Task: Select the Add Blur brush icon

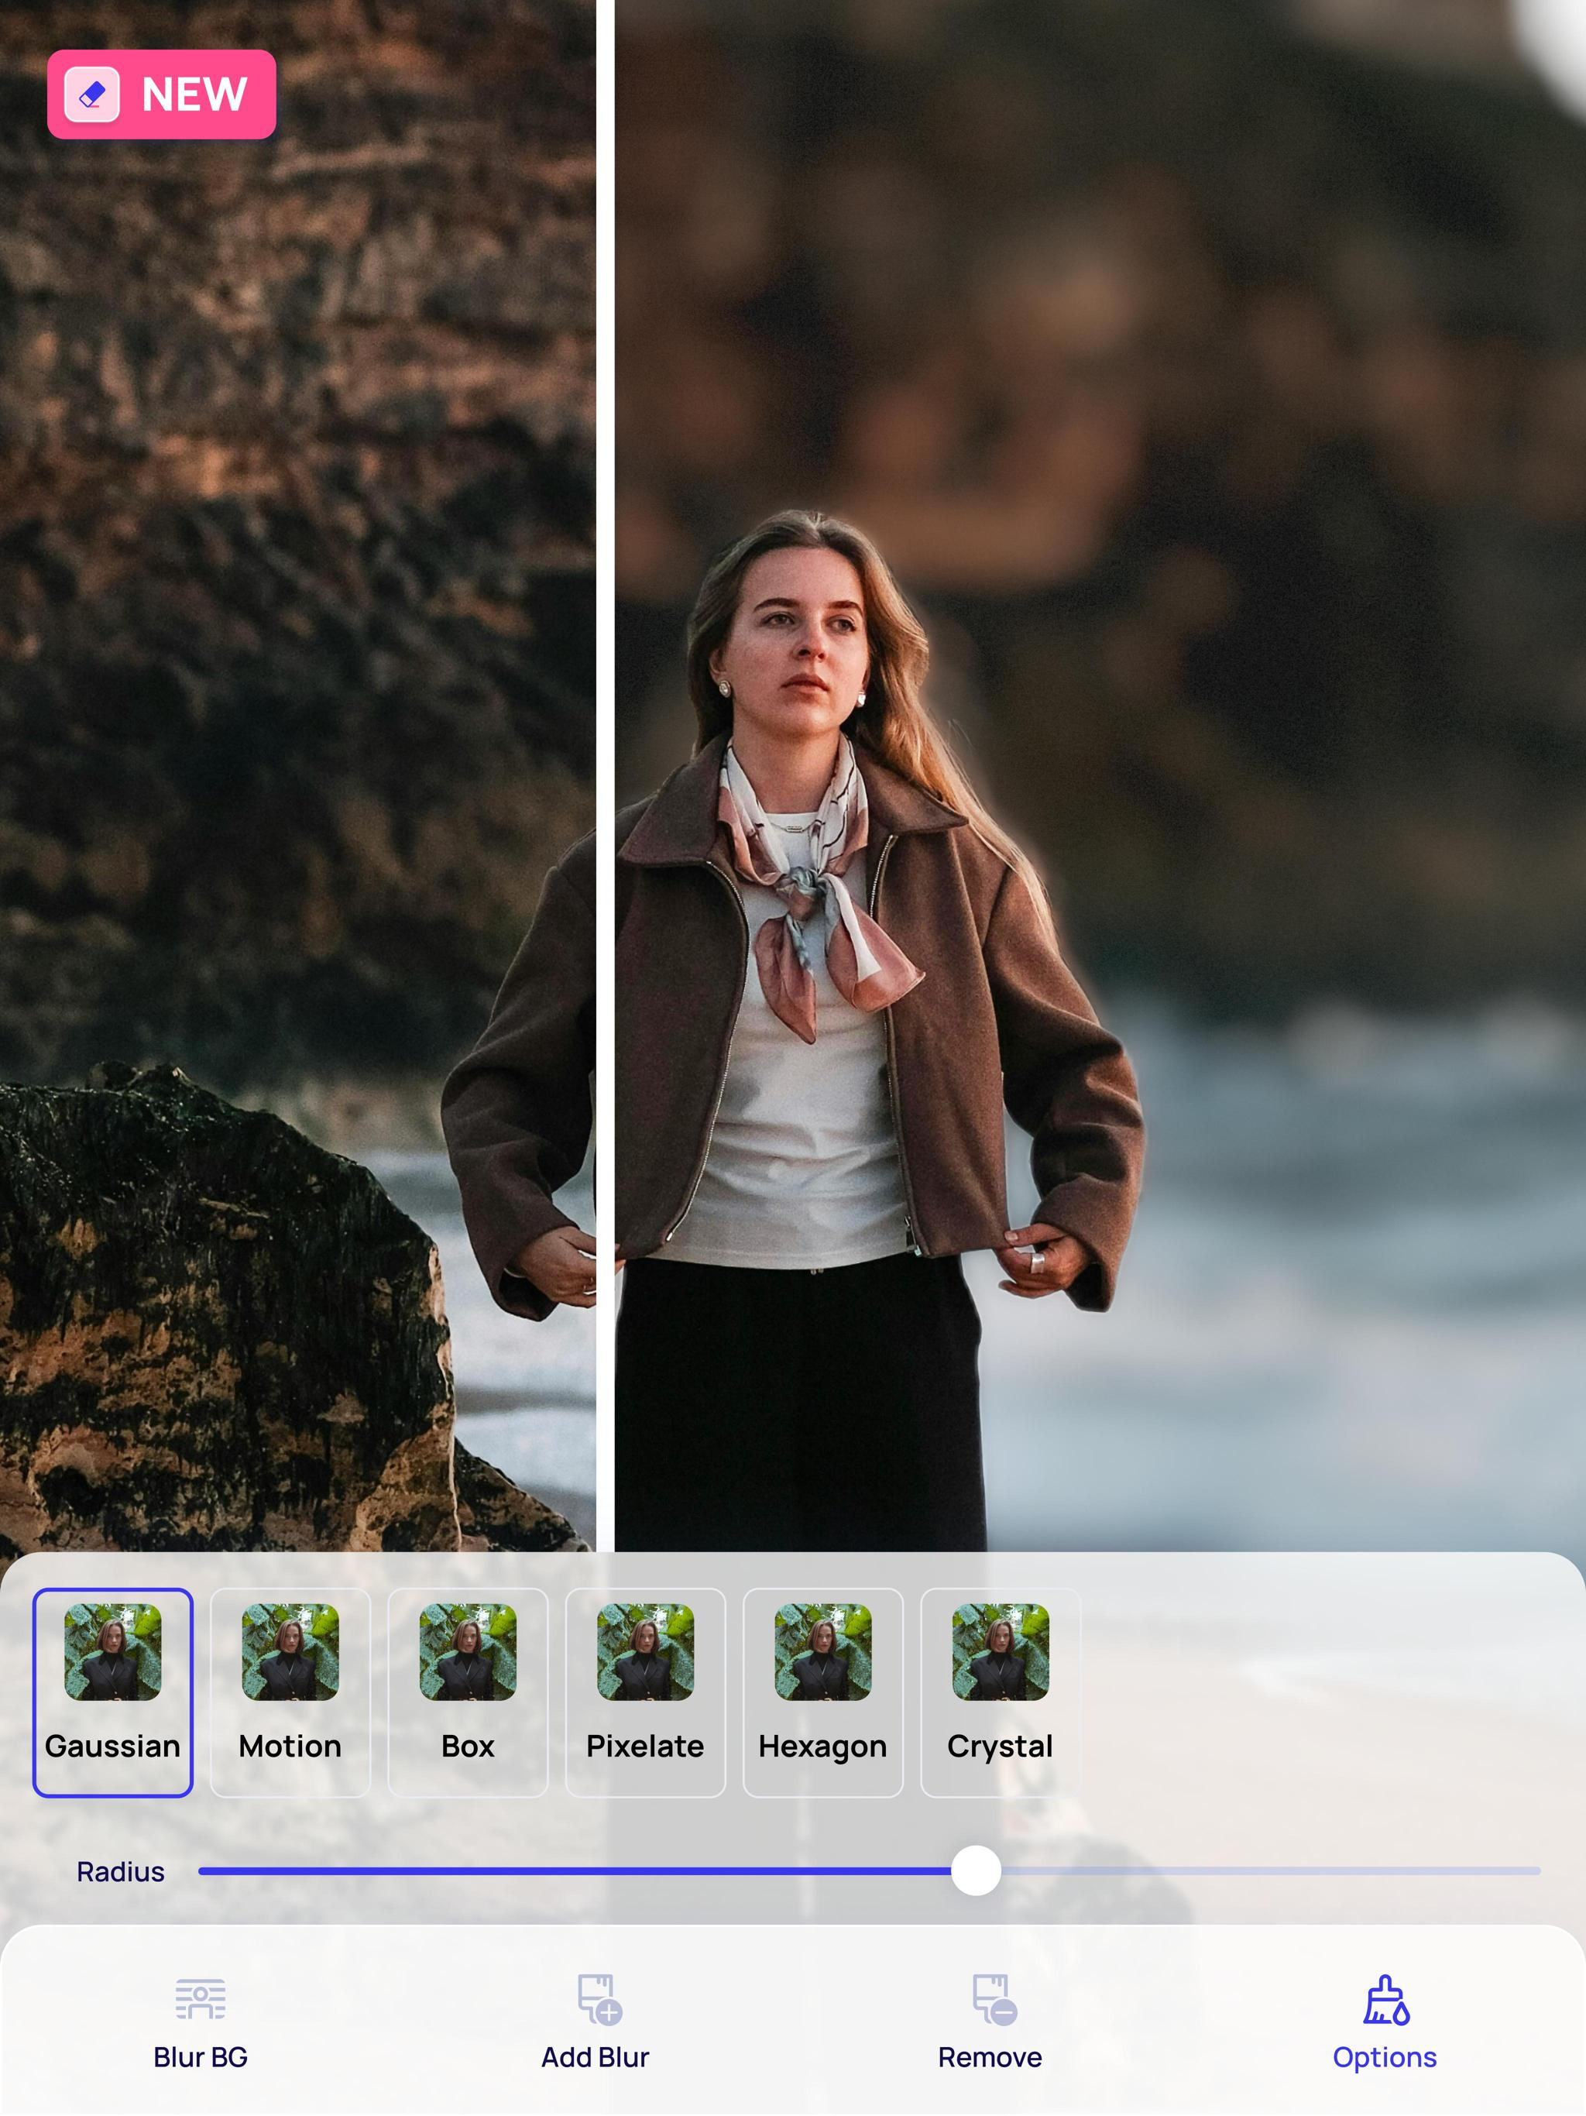Action: pos(599,1998)
